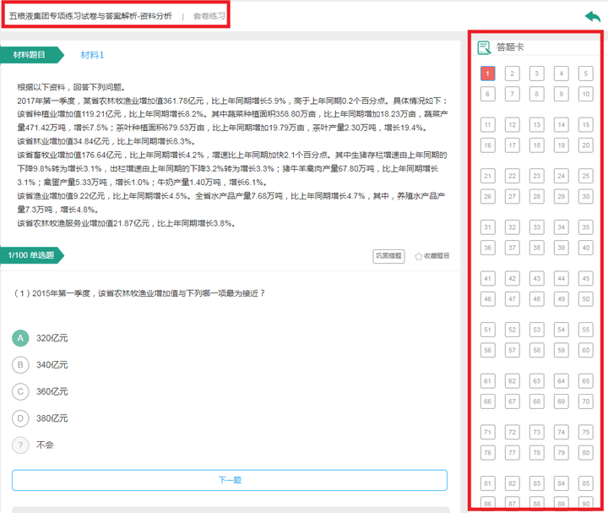The width and height of the screenshot is (608, 513).
Task: Click question number 50 on answer card
Action: coord(586,299)
